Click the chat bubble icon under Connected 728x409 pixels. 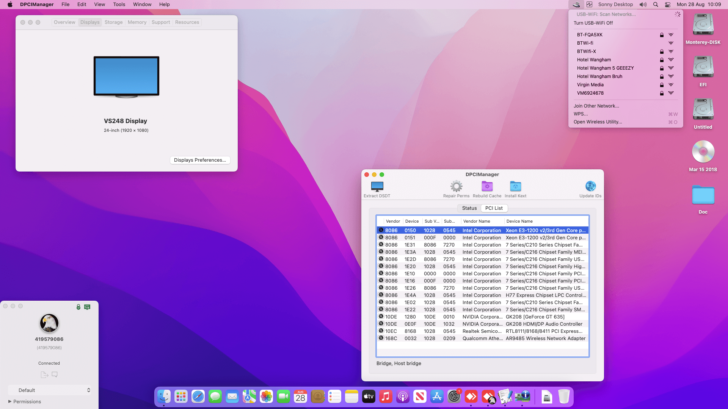pyautogui.click(x=55, y=375)
